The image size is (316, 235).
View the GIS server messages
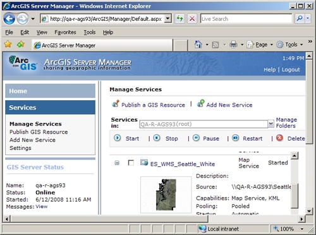[x=42, y=207]
